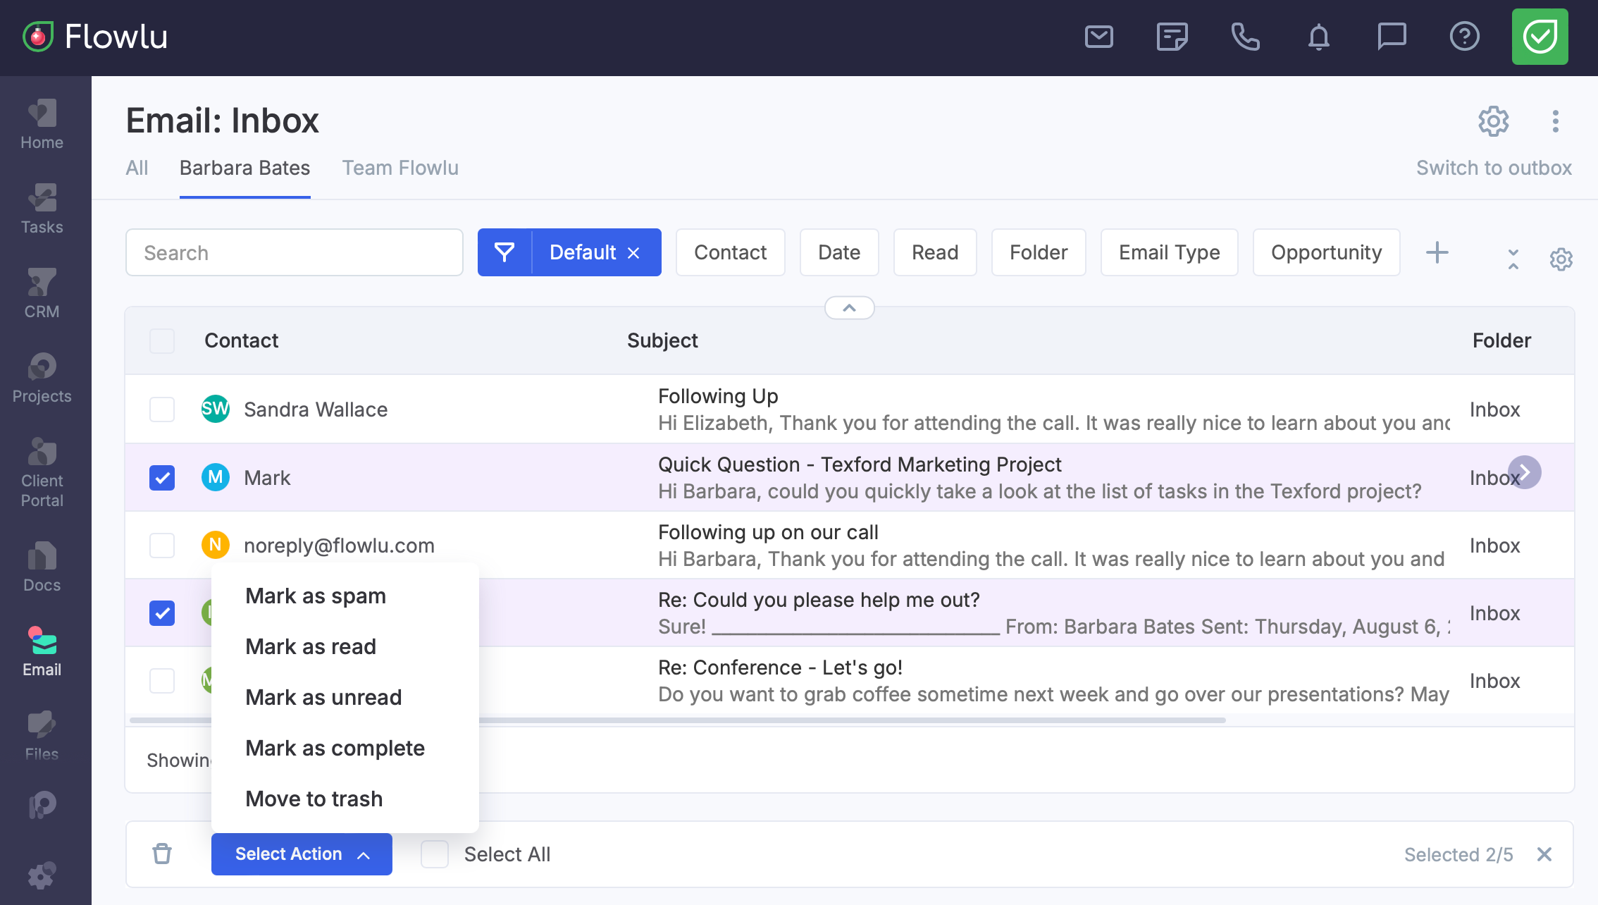Choose Mark as complete
The width and height of the screenshot is (1598, 905).
(x=335, y=748)
